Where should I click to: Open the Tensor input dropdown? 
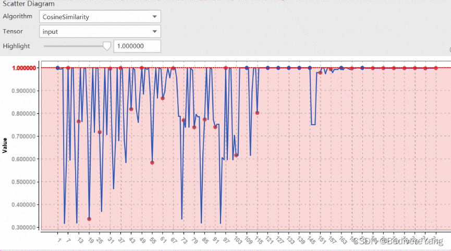coord(100,32)
